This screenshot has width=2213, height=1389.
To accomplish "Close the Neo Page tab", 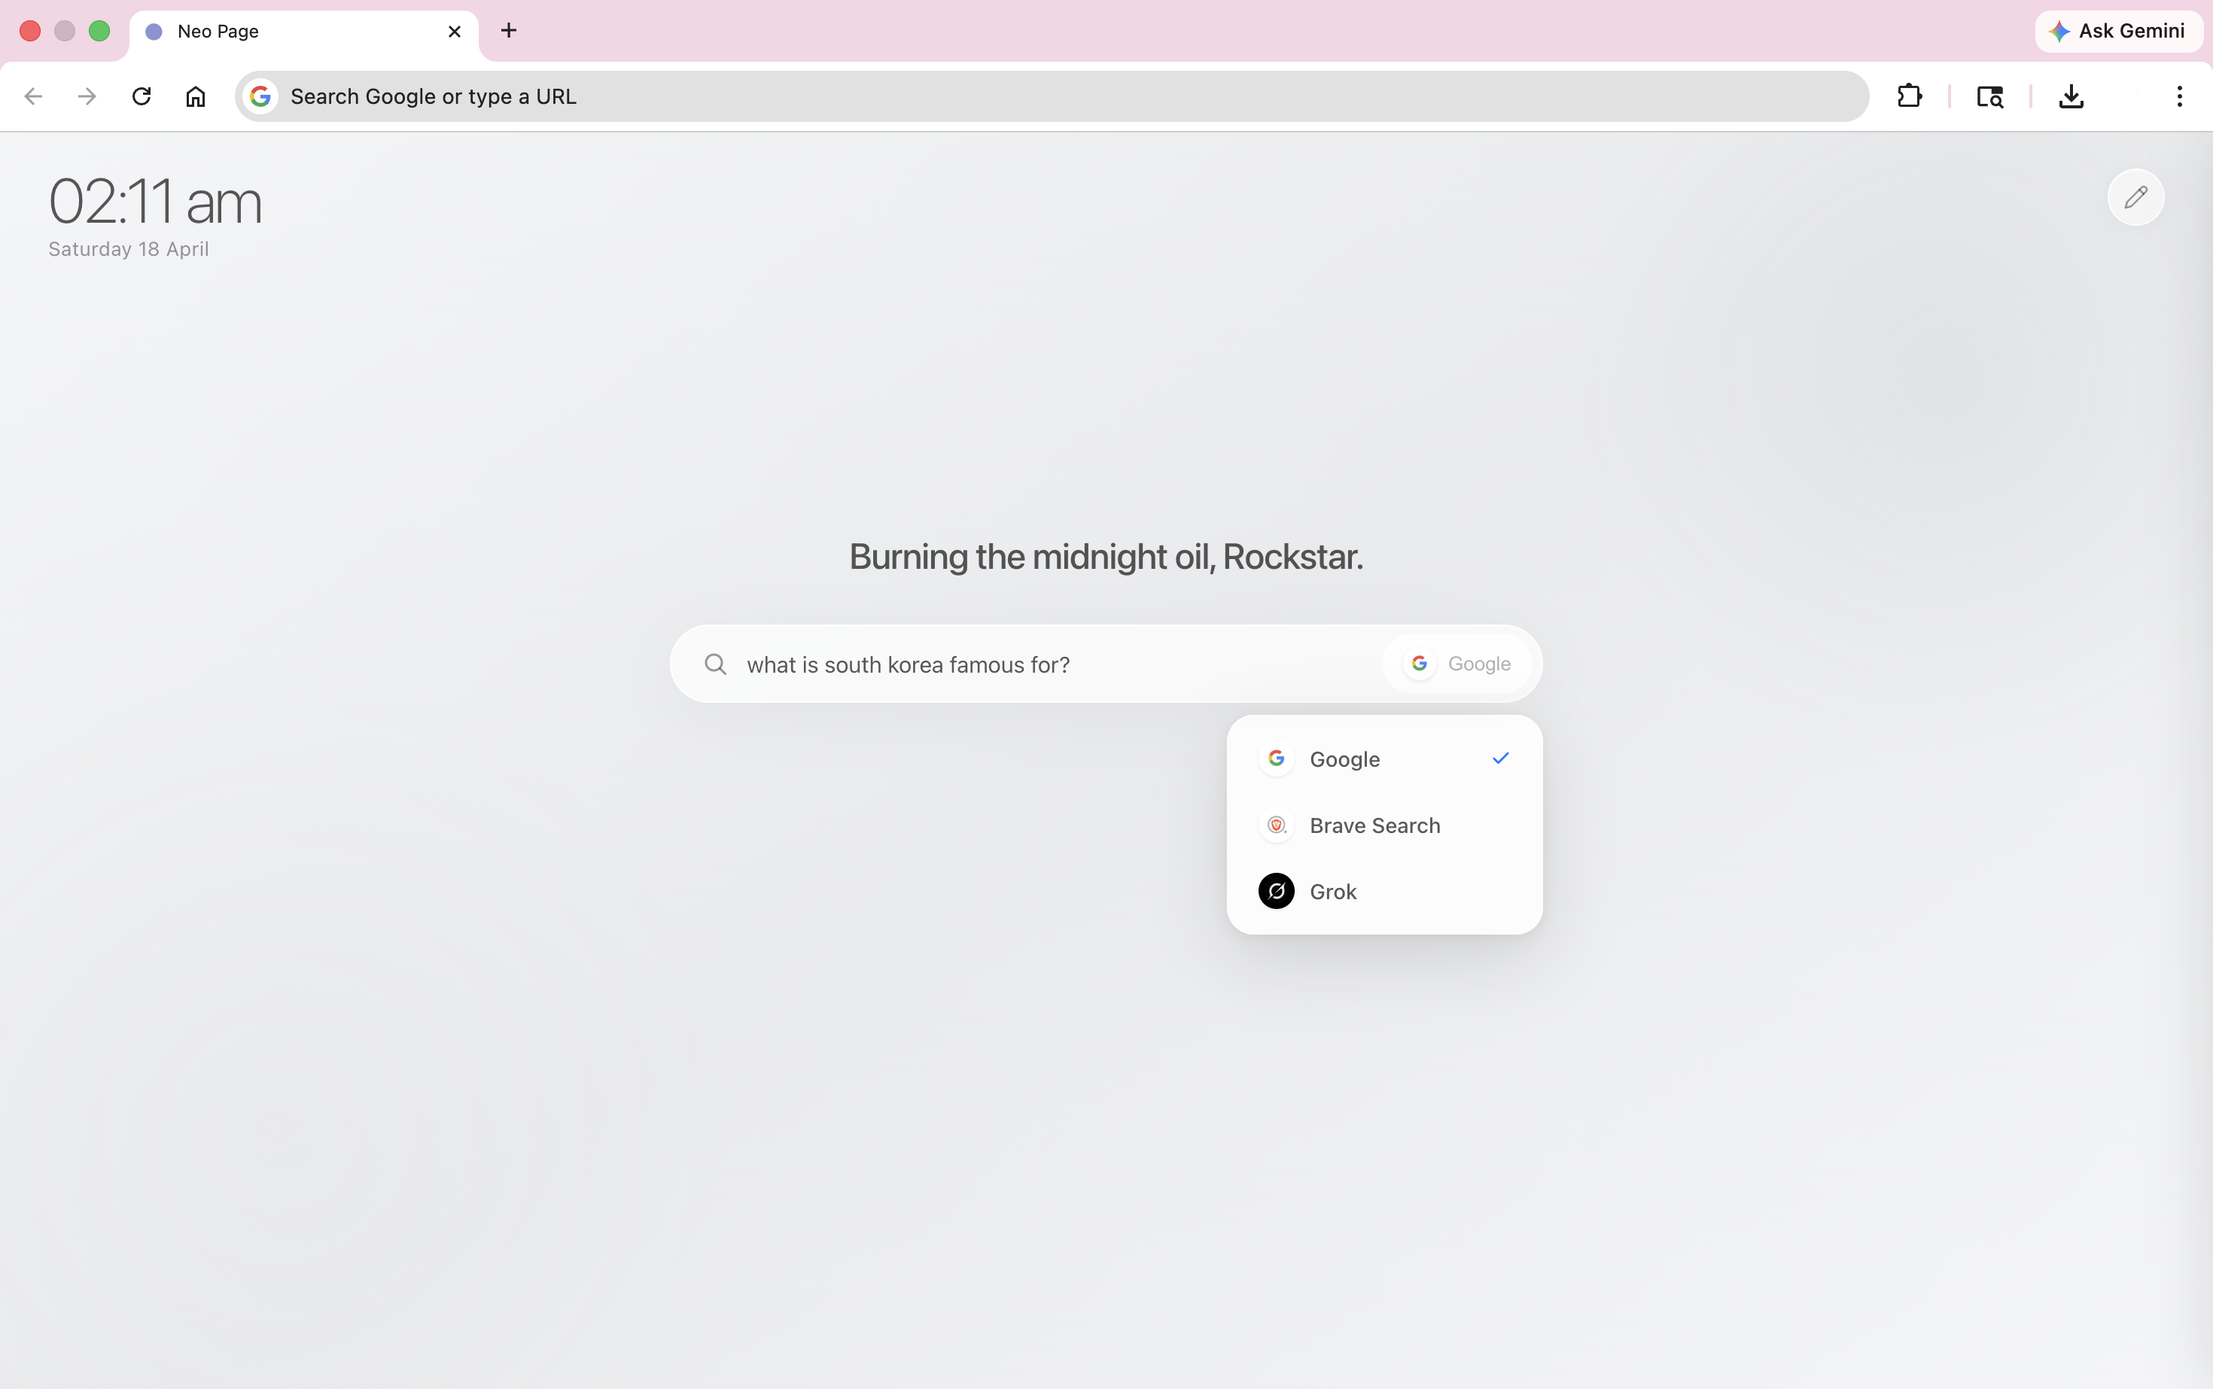I will tap(454, 32).
